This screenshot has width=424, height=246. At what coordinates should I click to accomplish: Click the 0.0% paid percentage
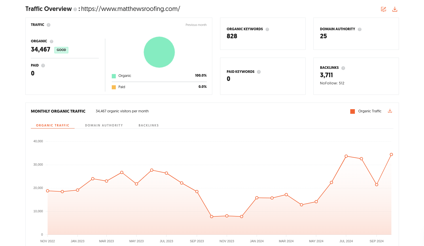202,87
